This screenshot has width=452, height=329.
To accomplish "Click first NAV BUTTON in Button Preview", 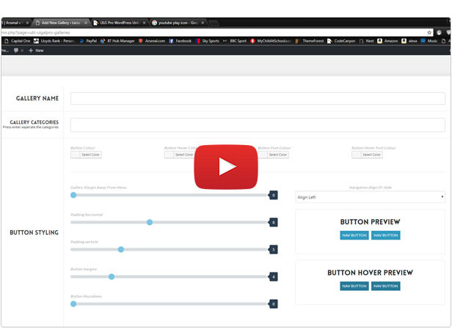I will click(354, 235).
